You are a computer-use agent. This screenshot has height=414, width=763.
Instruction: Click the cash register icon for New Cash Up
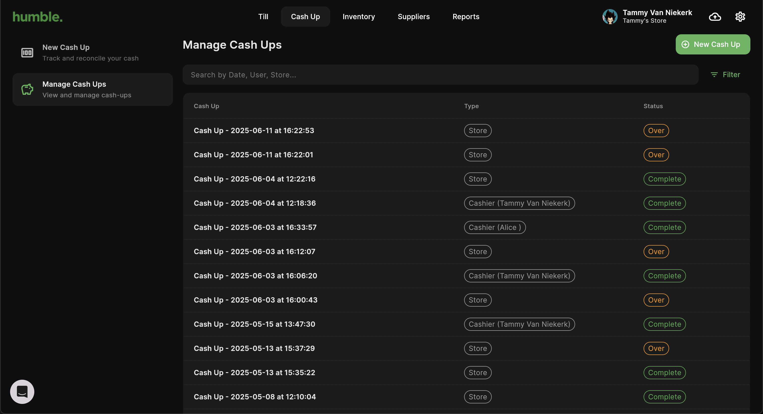27,53
